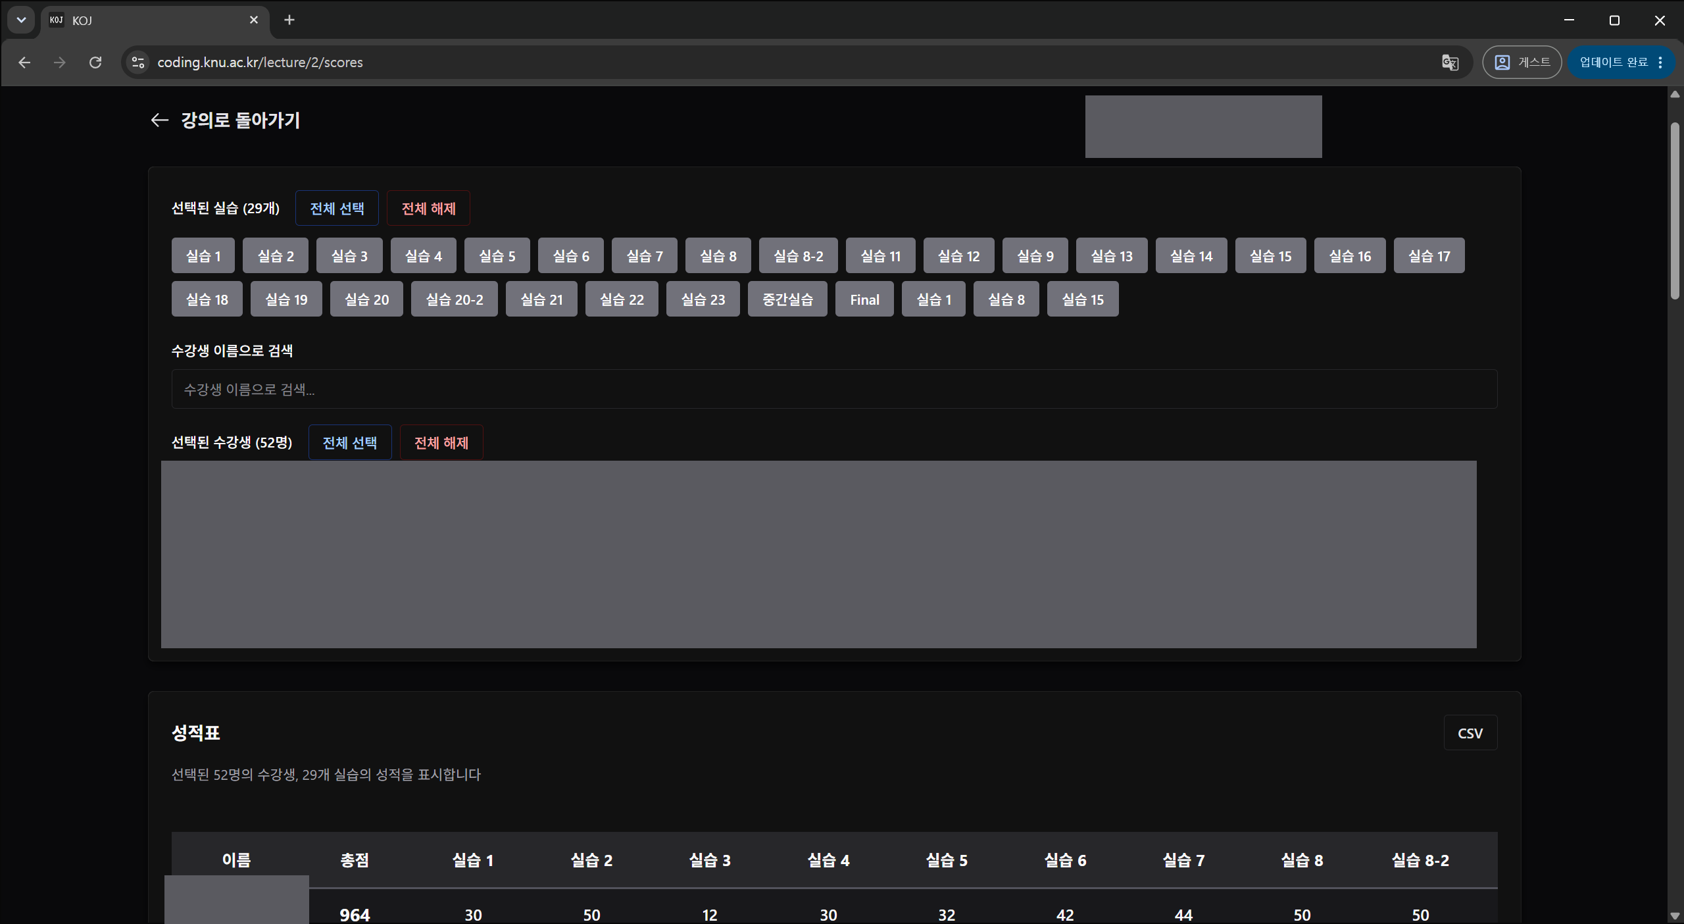Close the KOJ browser tab
The height and width of the screenshot is (924, 1684).
tap(254, 20)
